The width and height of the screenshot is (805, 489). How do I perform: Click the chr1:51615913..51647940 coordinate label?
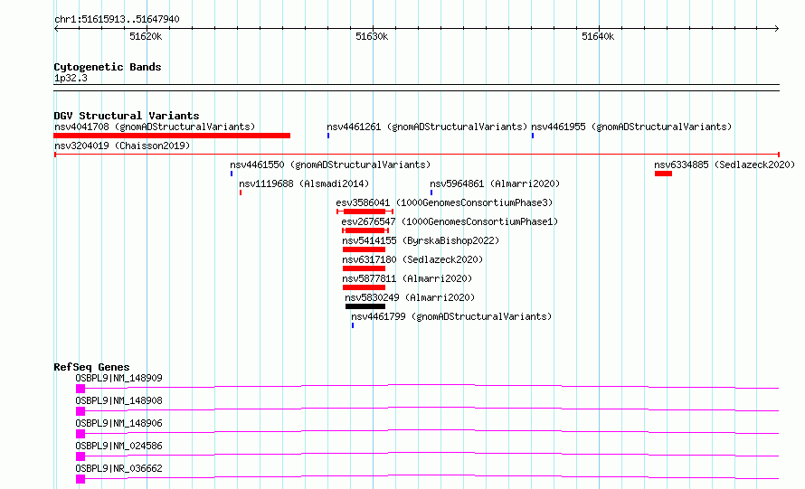(117, 19)
